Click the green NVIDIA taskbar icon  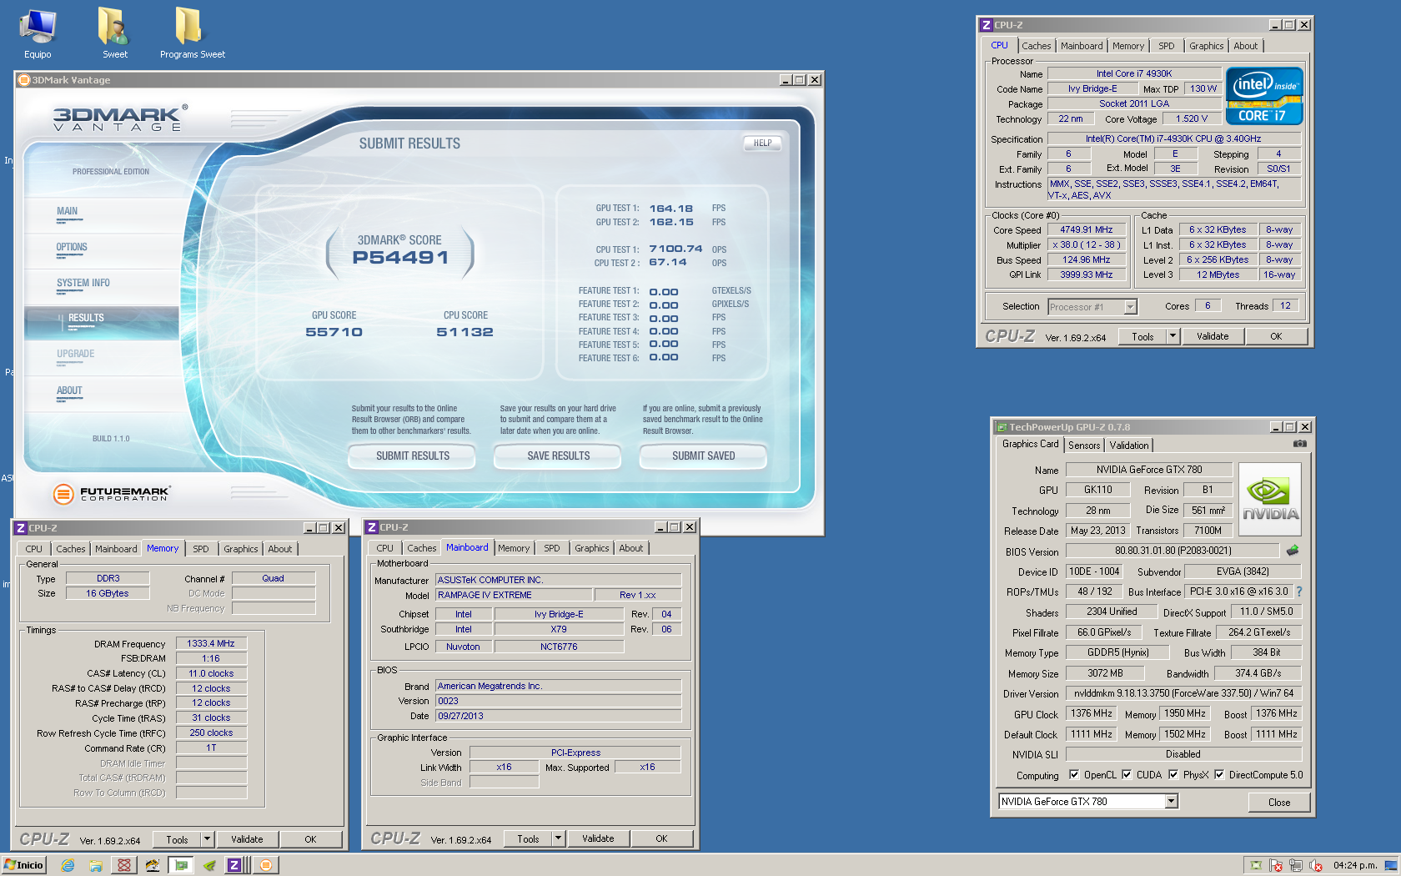209,865
